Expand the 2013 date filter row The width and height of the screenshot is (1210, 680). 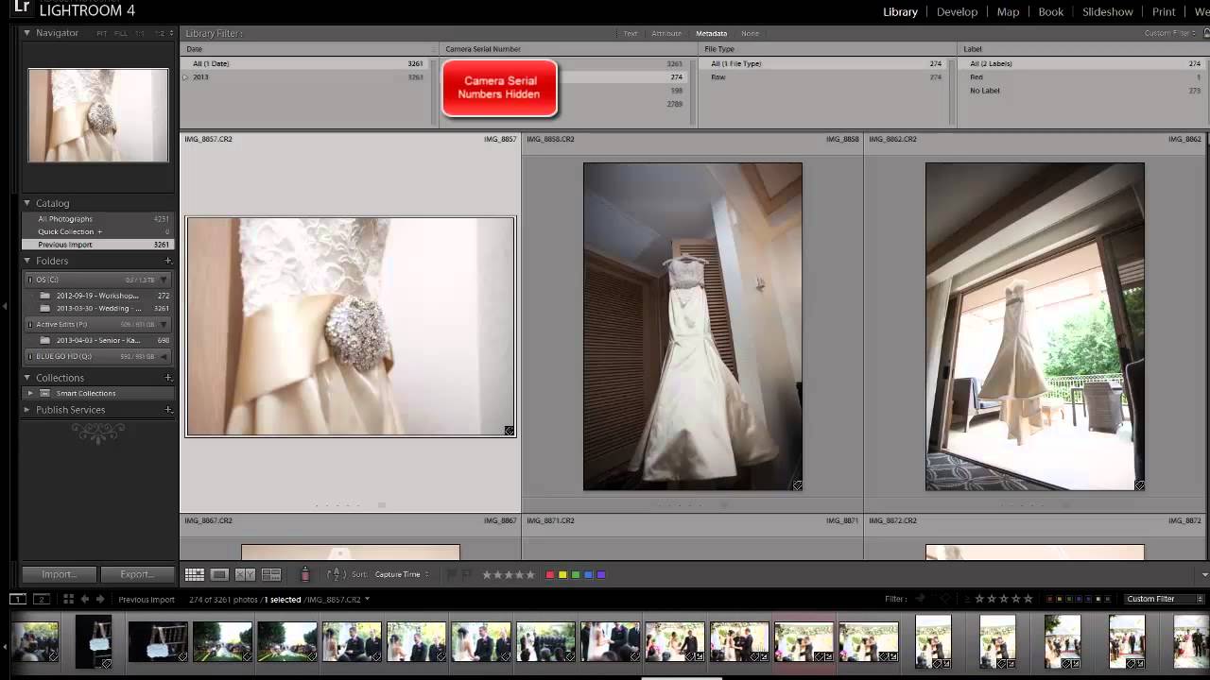click(185, 77)
